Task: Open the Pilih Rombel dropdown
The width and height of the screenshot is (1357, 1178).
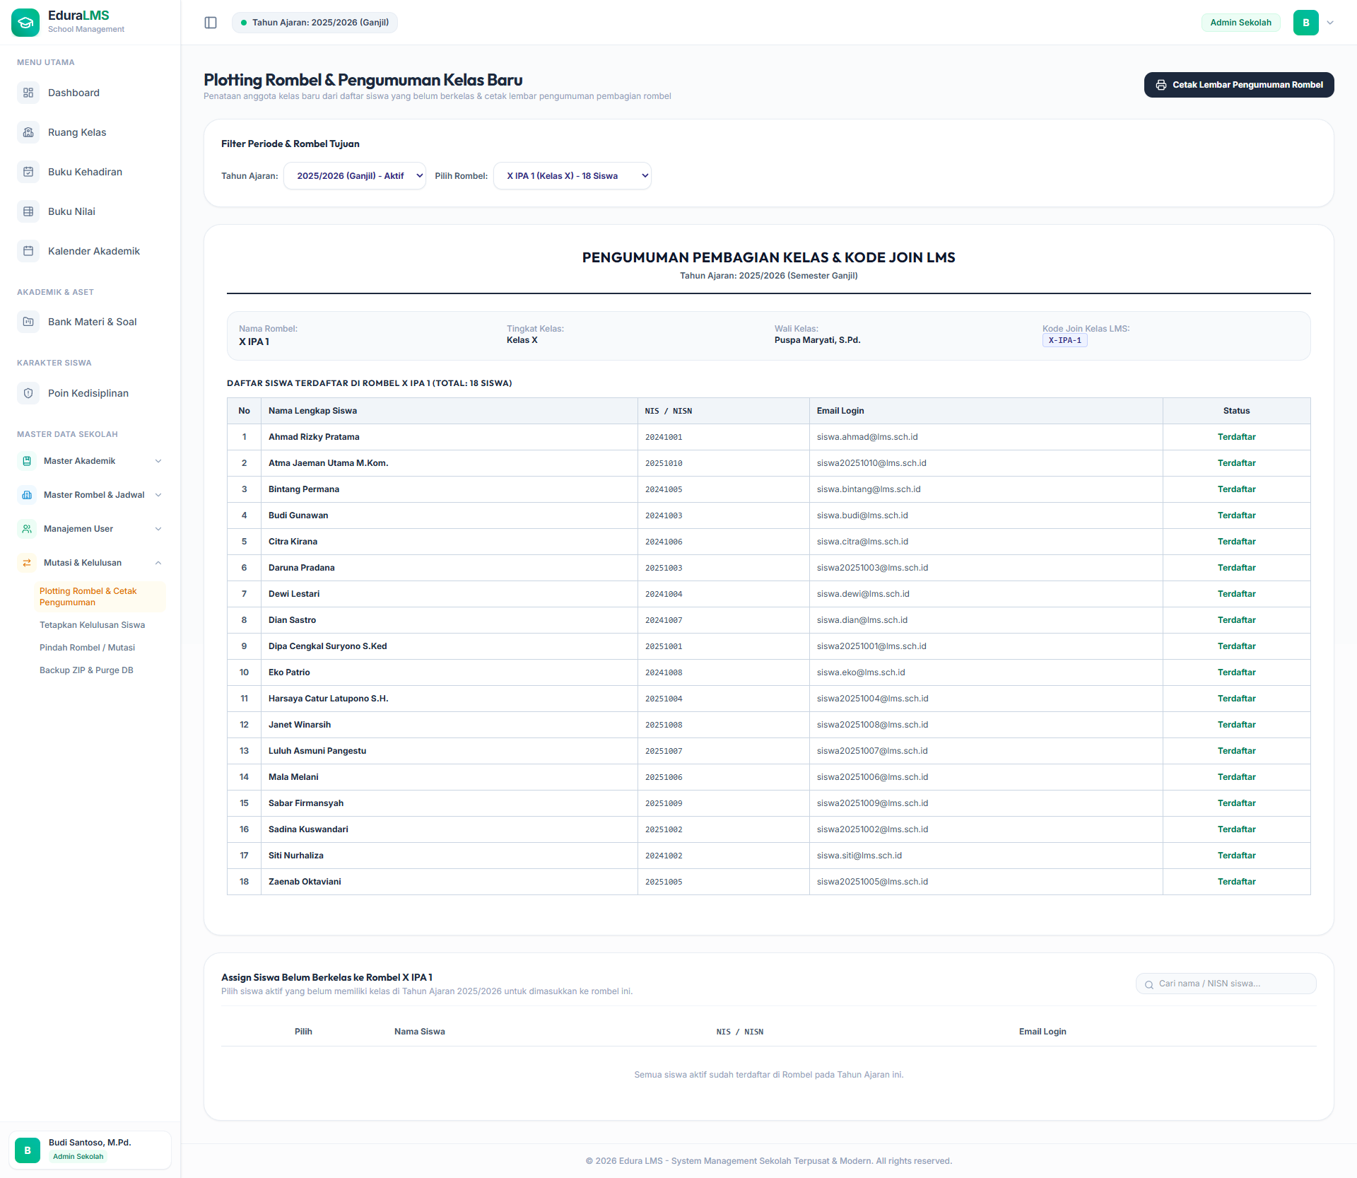Action: tap(572, 176)
